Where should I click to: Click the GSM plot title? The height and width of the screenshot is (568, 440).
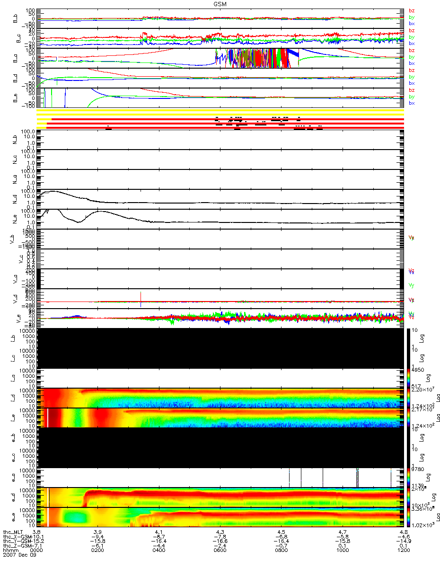220,4
